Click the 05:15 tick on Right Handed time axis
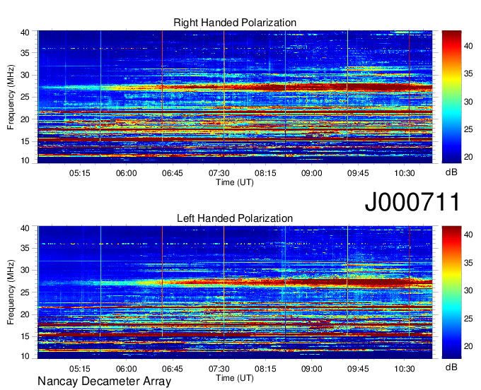 click(80, 173)
